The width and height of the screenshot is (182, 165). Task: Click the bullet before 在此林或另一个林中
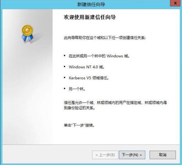tap(64, 55)
